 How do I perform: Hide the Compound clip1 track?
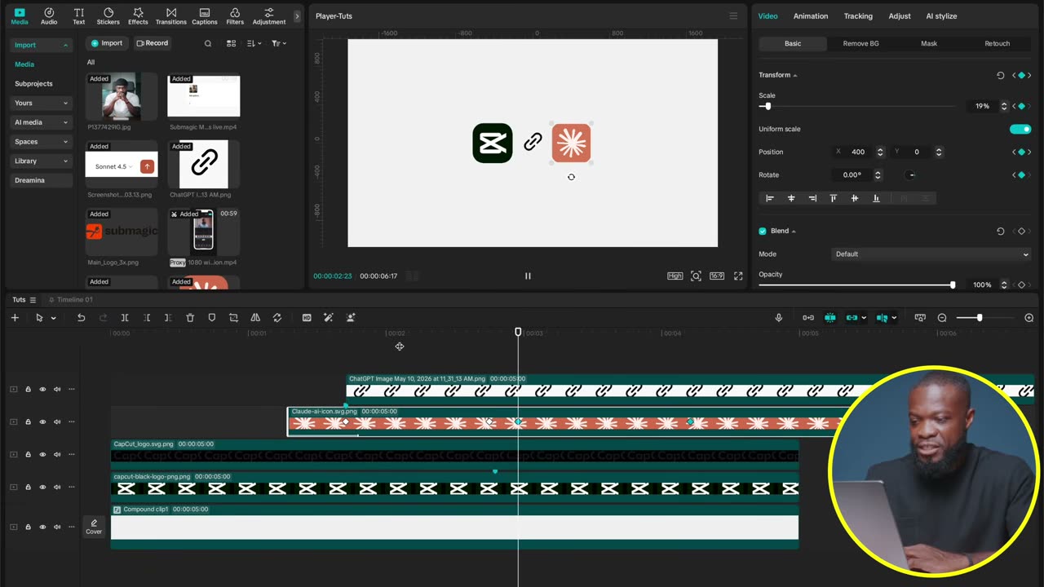[42, 527]
